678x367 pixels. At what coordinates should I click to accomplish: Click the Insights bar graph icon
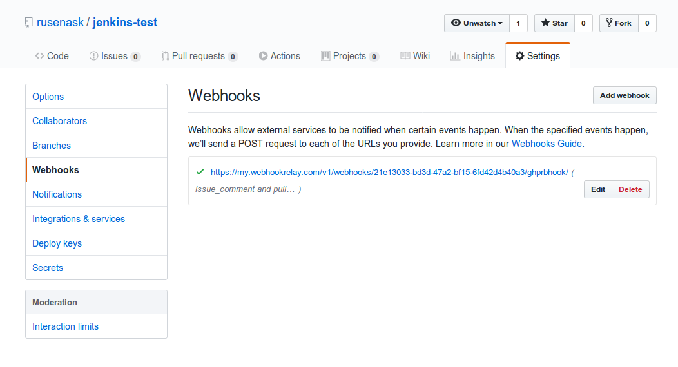455,56
